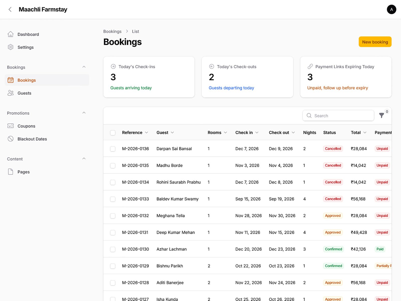Viewport: 401px width, 301px height.
Task: Click the Coupons ticket icon
Action: pyautogui.click(x=11, y=126)
